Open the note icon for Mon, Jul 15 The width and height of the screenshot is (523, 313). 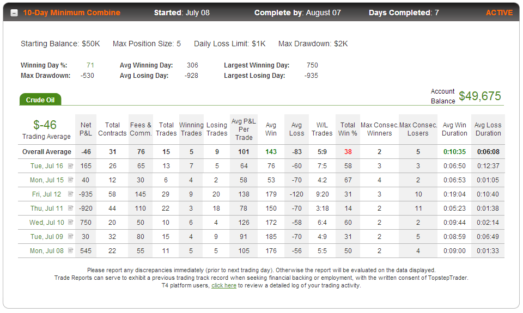pyautogui.click(x=70, y=180)
